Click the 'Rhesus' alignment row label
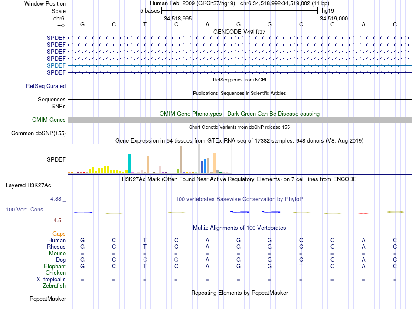 56,247
